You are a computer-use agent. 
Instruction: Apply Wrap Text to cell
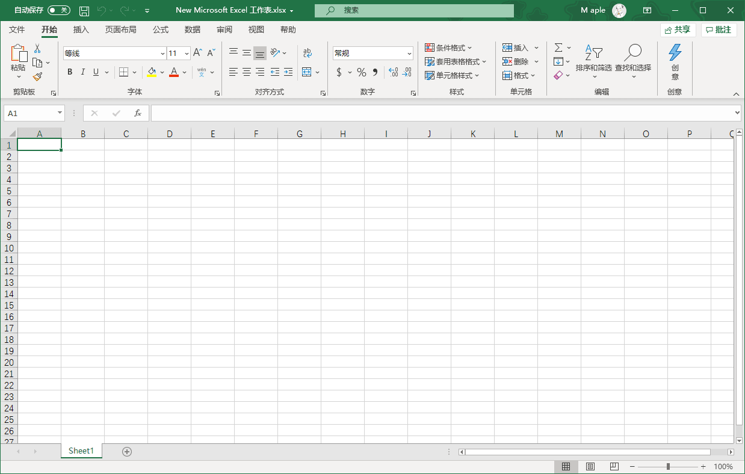tap(308, 53)
